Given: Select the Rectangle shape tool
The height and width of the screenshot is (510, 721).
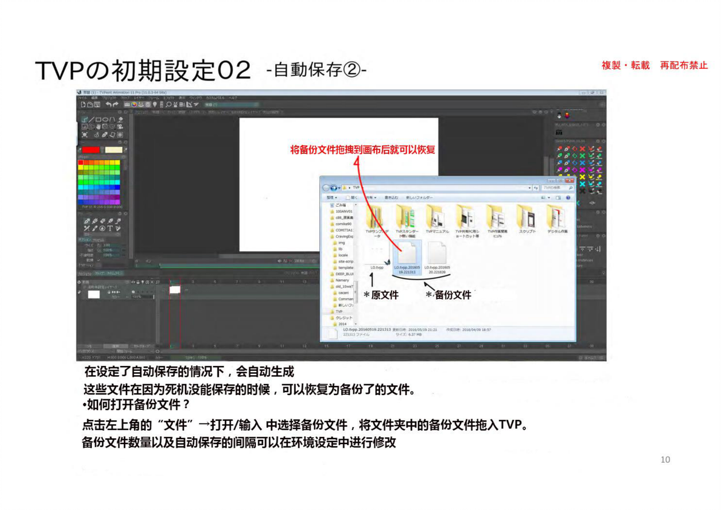Looking at the screenshot, I should (x=99, y=120).
